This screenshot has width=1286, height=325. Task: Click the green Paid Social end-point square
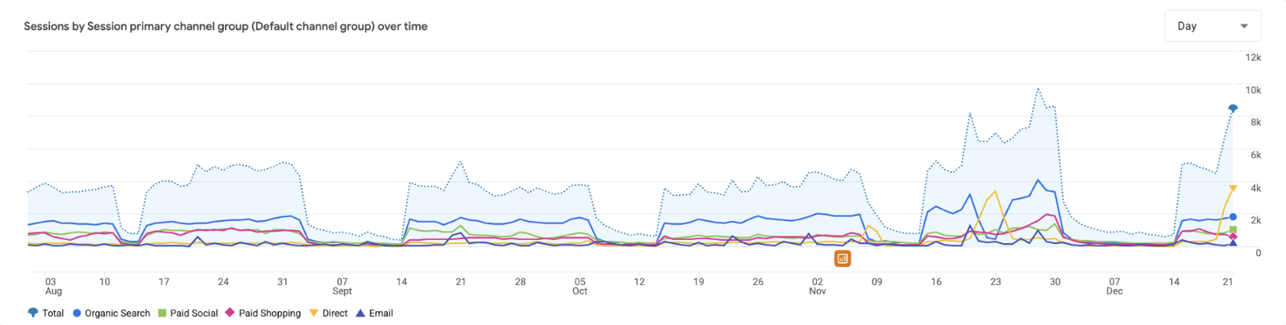(1233, 229)
